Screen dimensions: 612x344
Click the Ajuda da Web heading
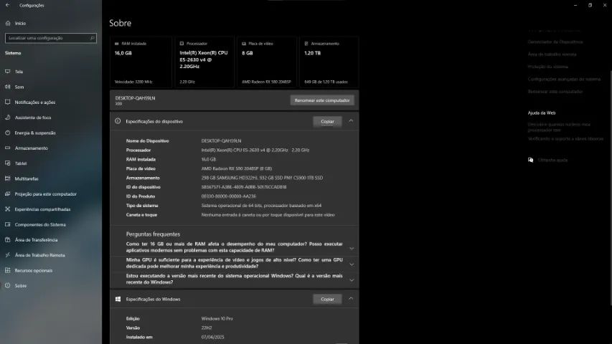542,113
